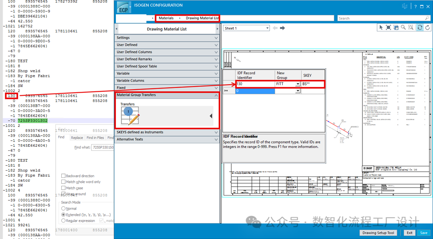433x239 pixels.
Task: Expand the Variable Columns section
Action: pyautogui.click(x=167, y=81)
